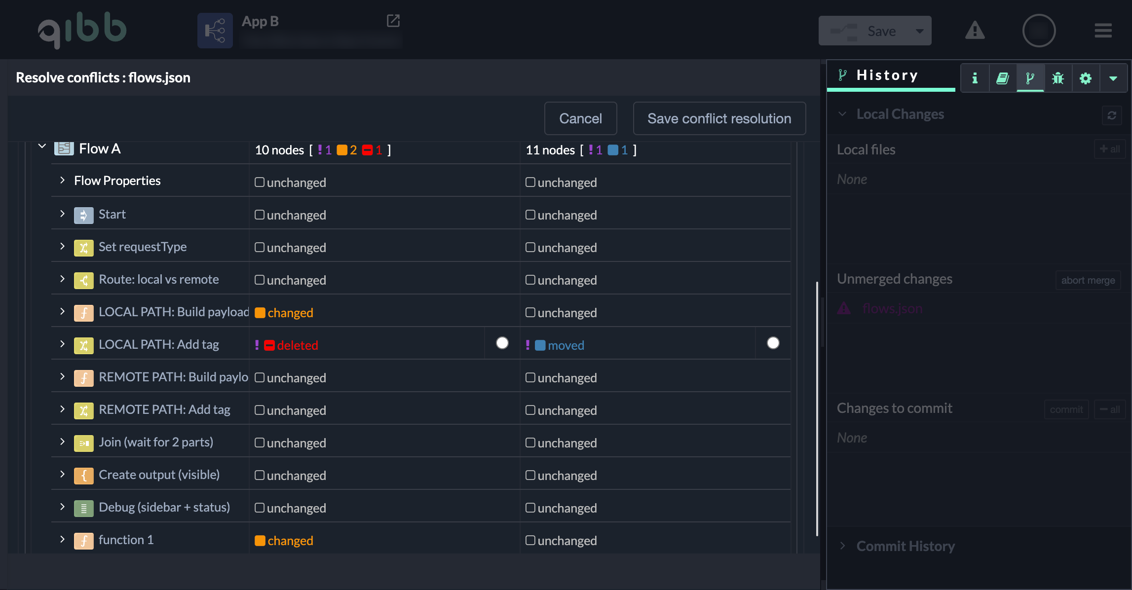Select the moved version of Add tag
1132x590 pixels.
click(773, 343)
